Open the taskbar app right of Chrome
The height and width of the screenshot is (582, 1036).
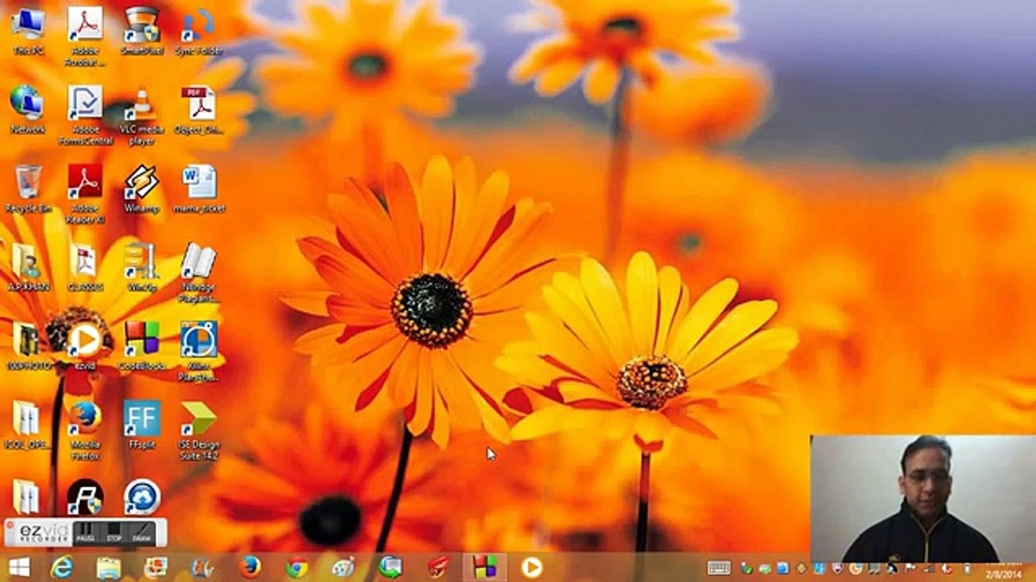point(343,567)
